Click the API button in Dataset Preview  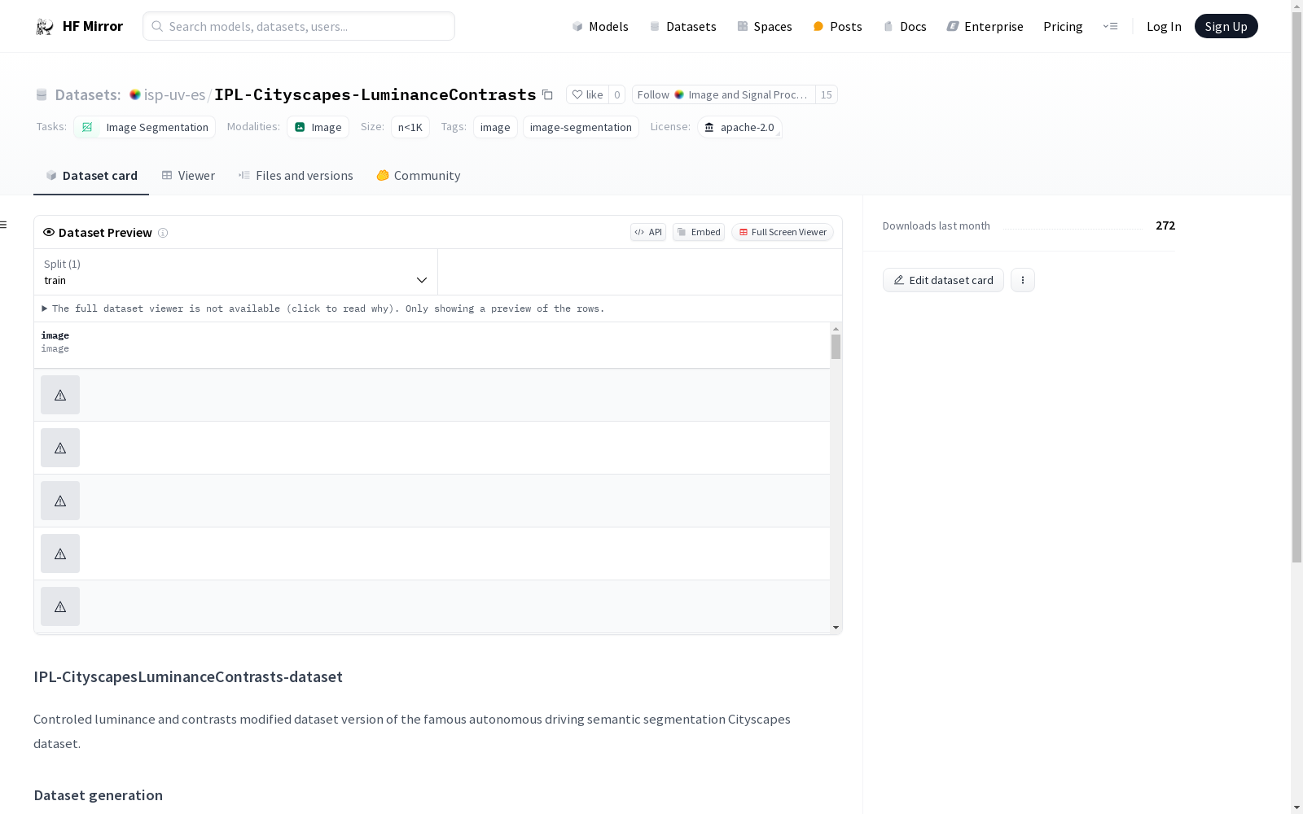[648, 232]
